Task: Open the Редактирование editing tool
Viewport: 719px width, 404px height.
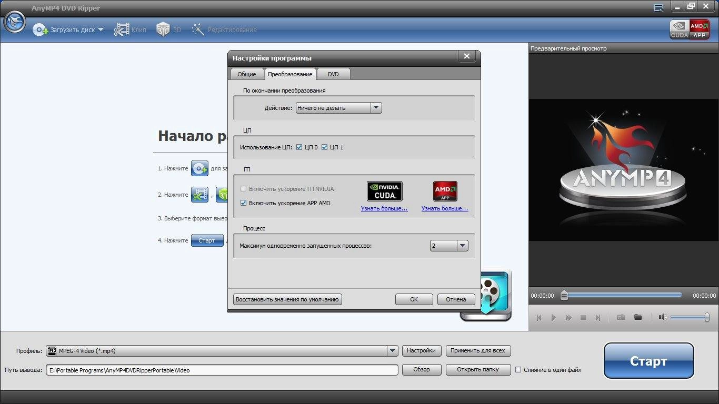Action: (x=224, y=30)
